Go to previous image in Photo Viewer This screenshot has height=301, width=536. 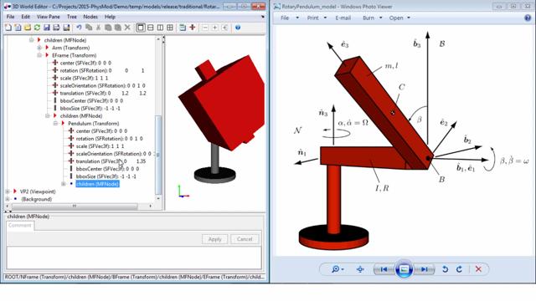tap(384, 269)
